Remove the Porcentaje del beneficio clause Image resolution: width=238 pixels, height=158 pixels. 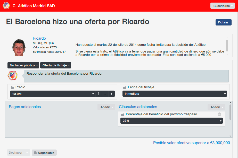219,114
